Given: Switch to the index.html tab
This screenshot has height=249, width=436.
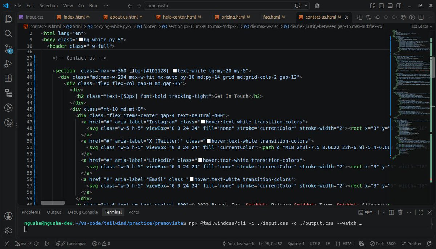Looking at the screenshot, I should coord(73,17).
